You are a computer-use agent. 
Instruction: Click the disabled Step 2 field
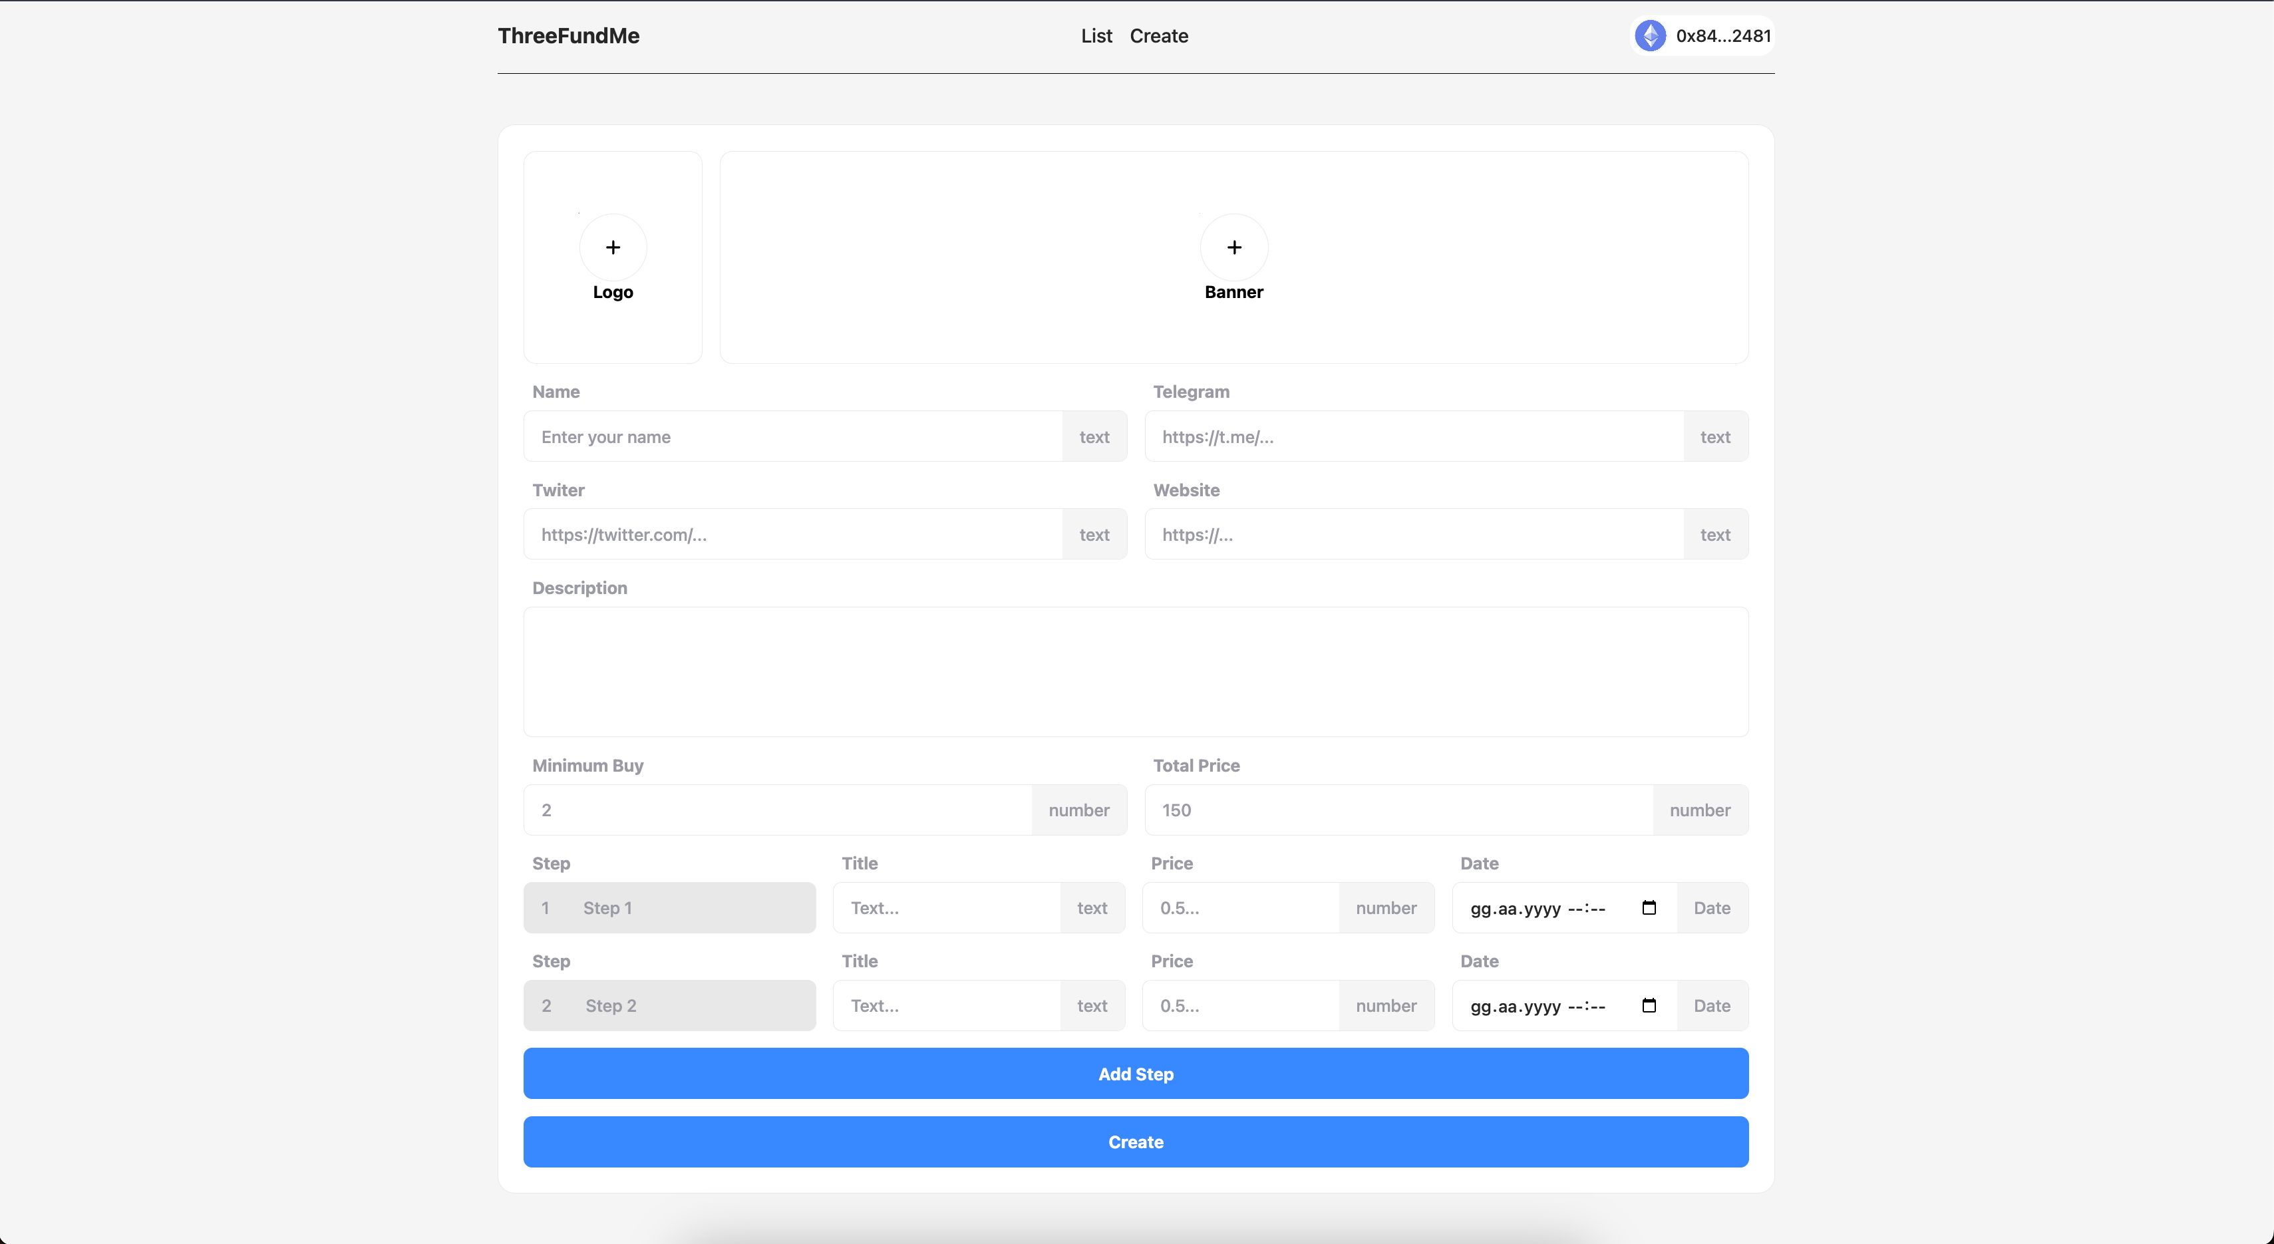pyautogui.click(x=669, y=1006)
